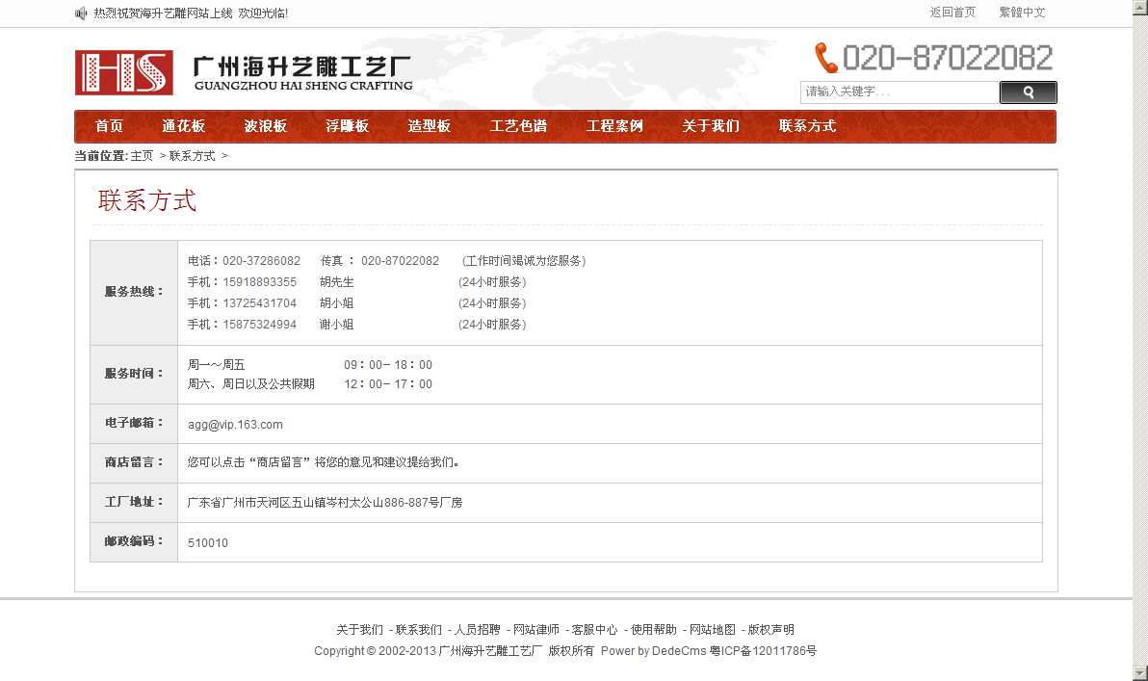Focus the keyword search input field
The image size is (1148, 681).
click(899, 92)
